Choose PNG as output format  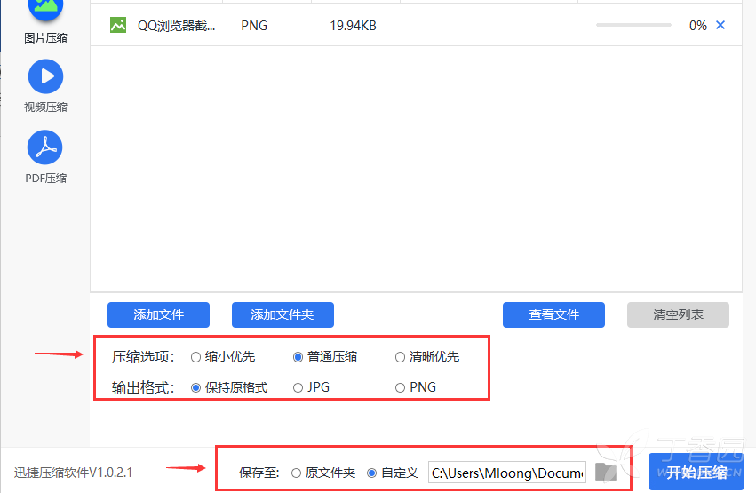(x=400, y=388)
